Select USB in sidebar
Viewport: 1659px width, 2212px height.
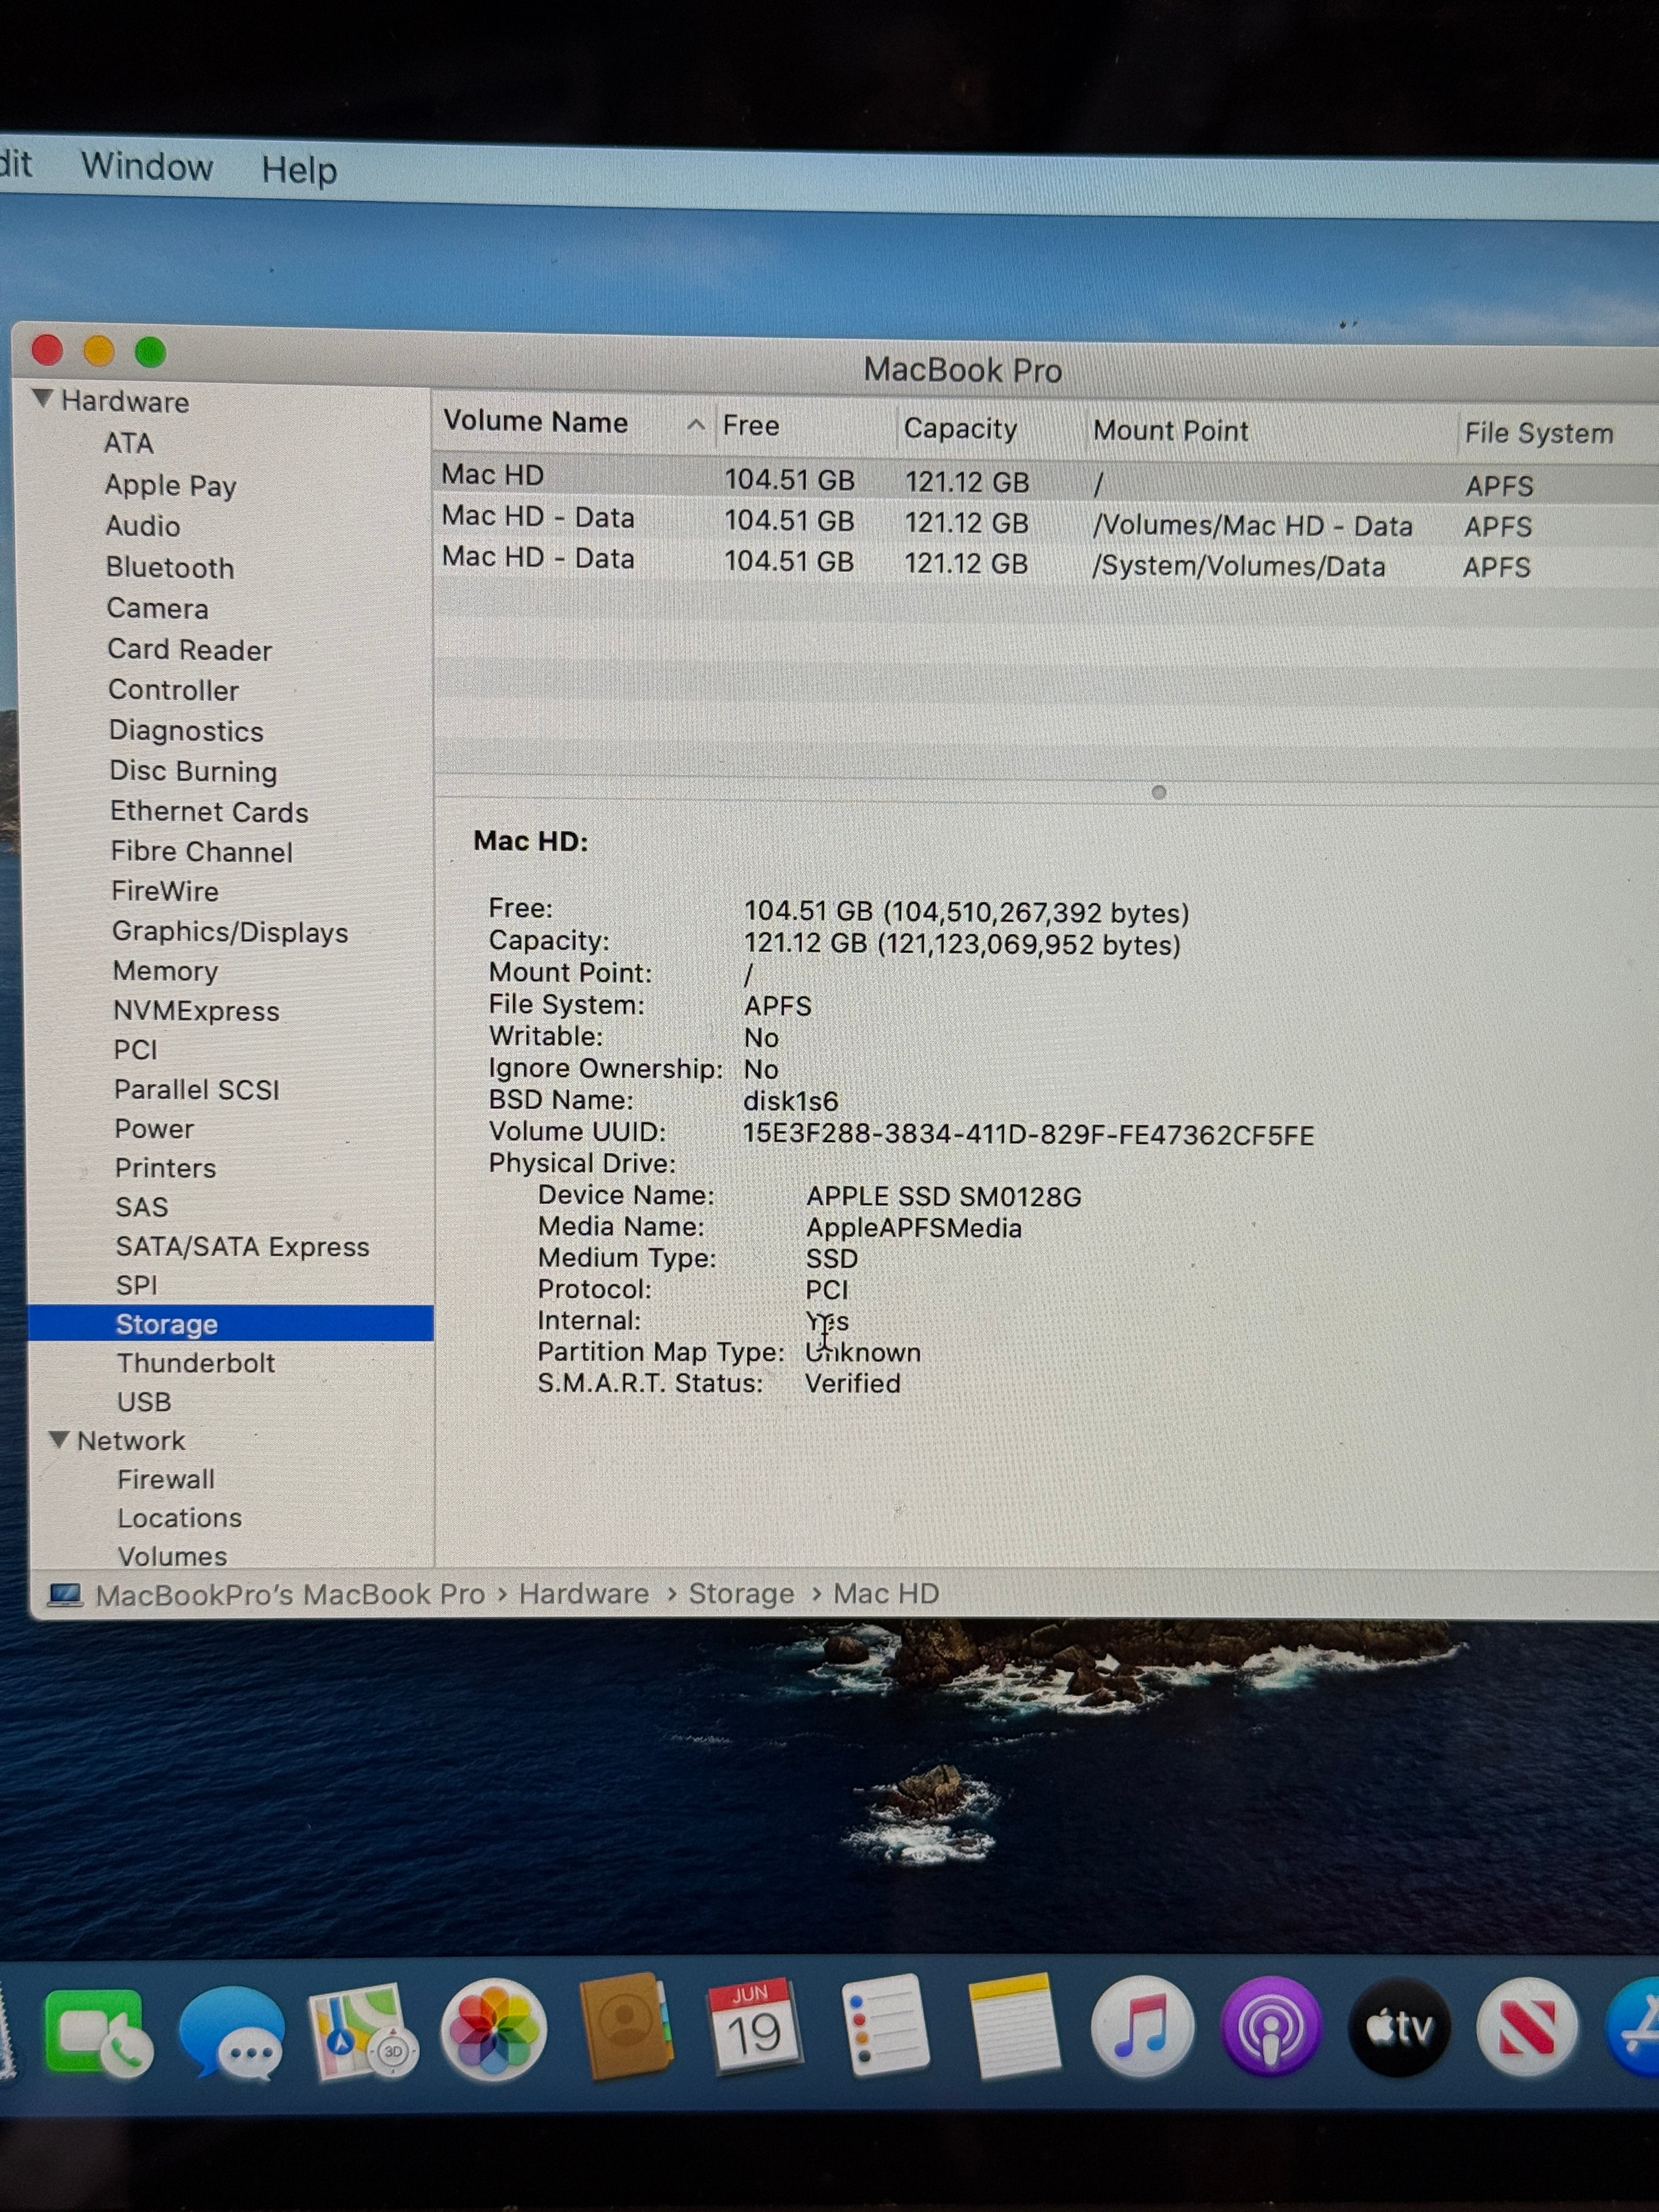(x=144, y=1402)
